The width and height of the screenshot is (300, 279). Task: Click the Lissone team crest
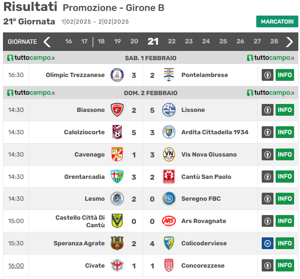click(x=169, y=110)
